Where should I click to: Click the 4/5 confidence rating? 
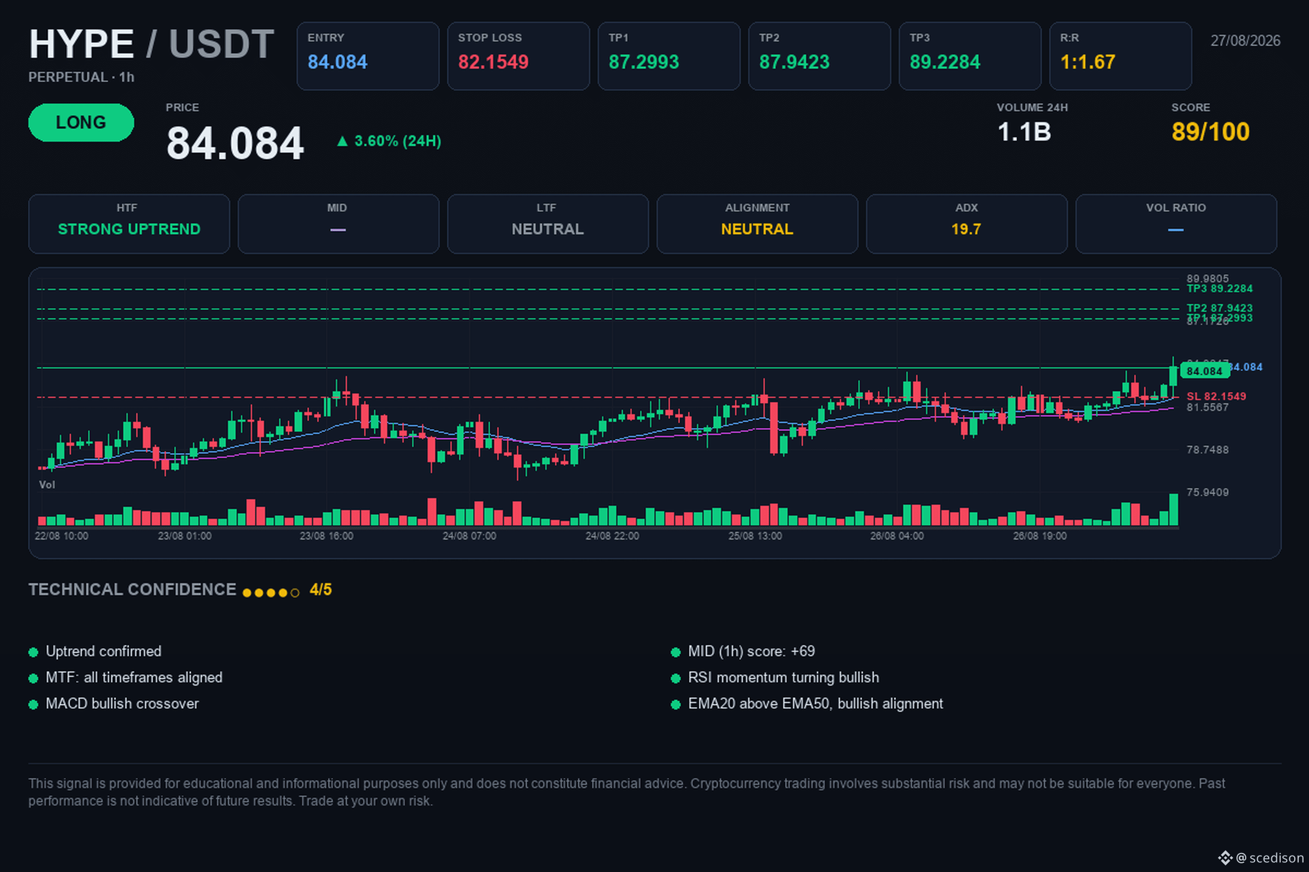321,590
